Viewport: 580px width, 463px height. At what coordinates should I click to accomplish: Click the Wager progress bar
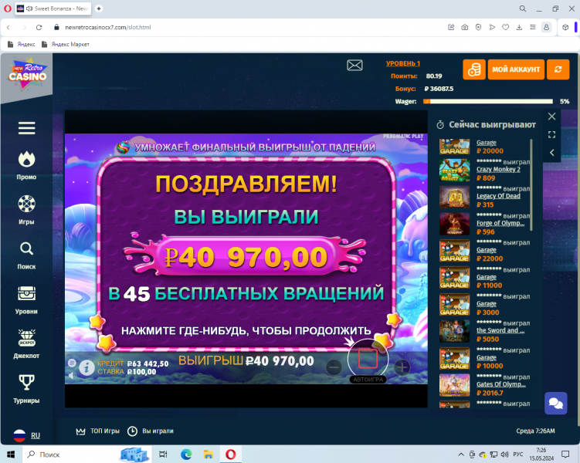488,101
